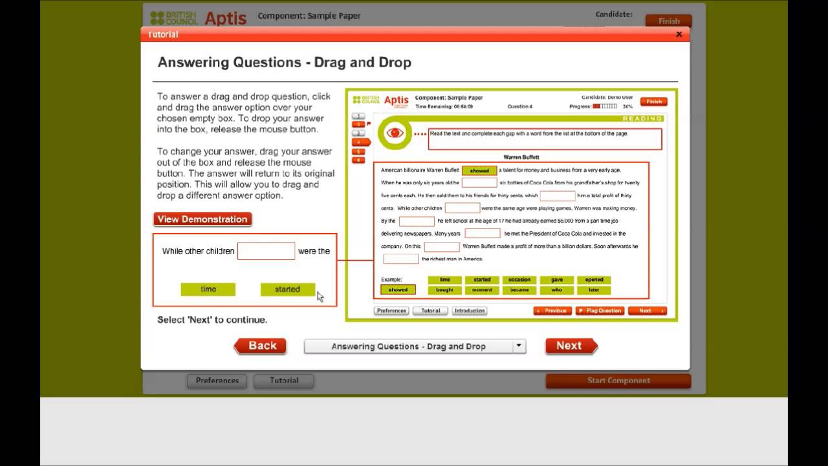Screen dimensions: 828x466
Task: Pick the 'moment' word option
Action: tap(482, 290)
